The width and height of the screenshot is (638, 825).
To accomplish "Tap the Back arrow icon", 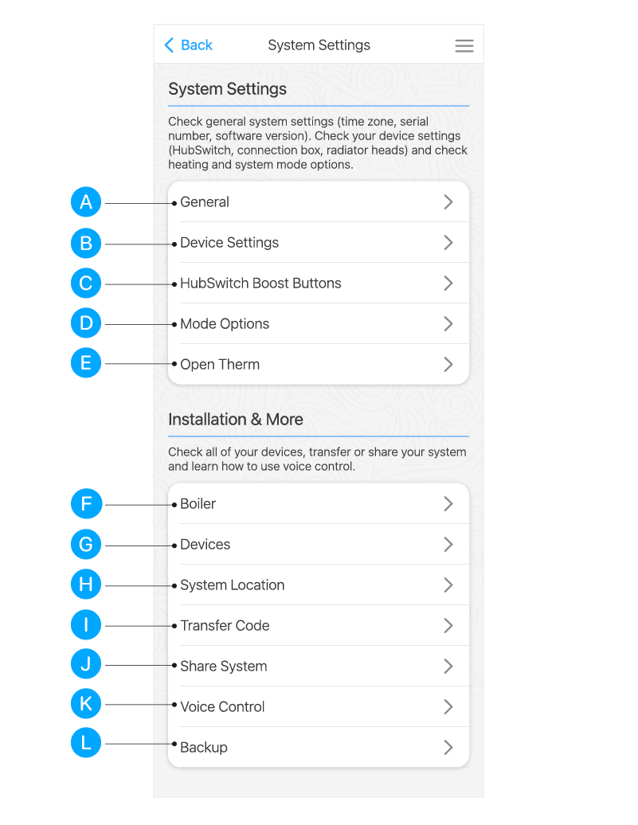I will click(x=169, y=45).
